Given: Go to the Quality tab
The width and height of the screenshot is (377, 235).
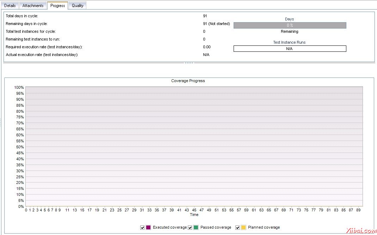Looking at the screenshot, I should pyautogui.click(x=78, y=6).
